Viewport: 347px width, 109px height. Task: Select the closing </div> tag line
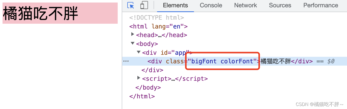152,70
